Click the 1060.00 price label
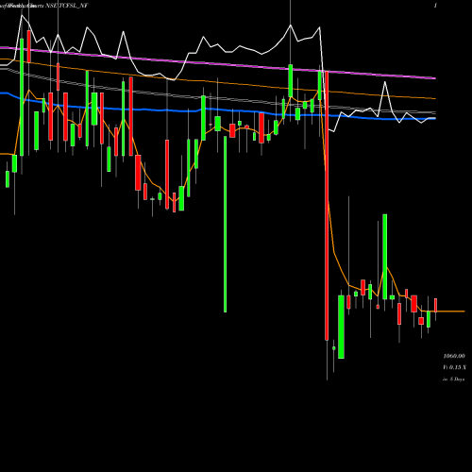The image size is (472, 472). click(454, 356)
